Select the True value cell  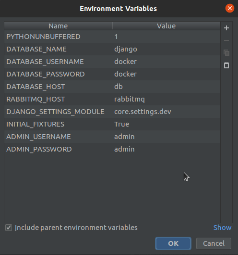[x=166, y=124]
